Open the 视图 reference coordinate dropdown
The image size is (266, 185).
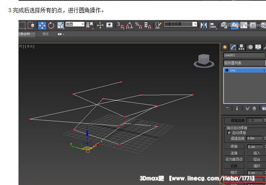[75, 24]
